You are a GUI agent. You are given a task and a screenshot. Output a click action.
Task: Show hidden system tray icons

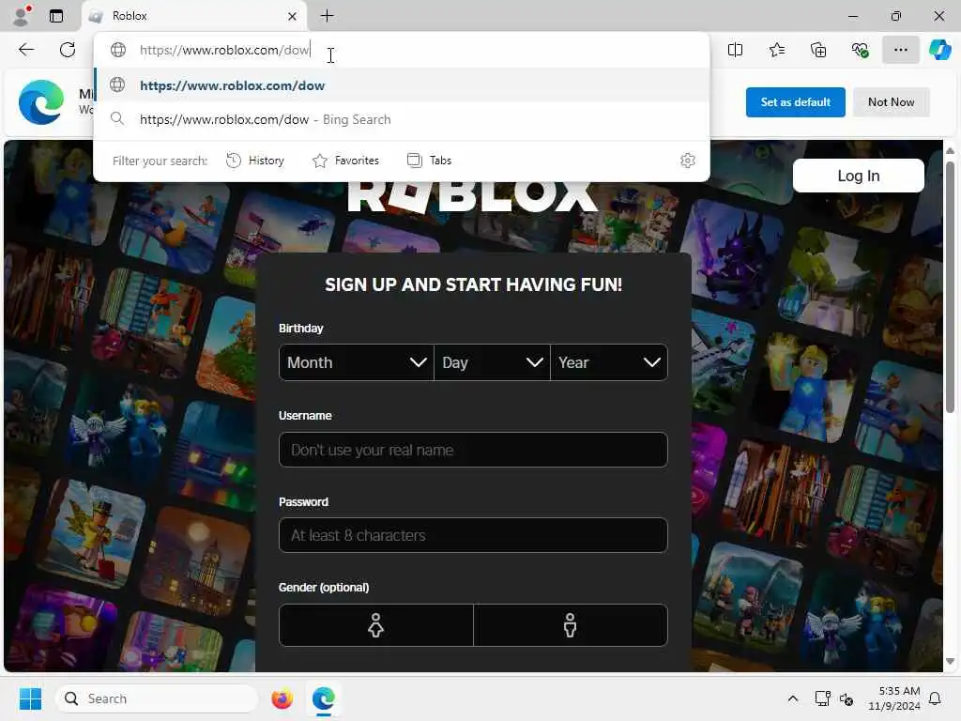click(x=792, y=698)
